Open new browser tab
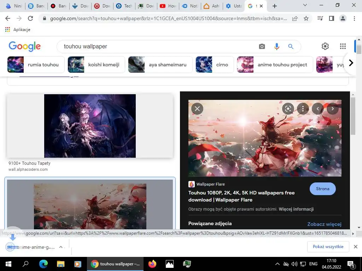 (x=274, y=6)
